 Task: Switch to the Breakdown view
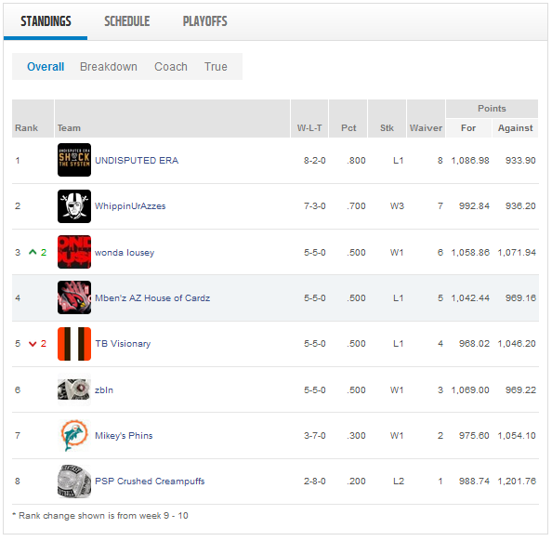coord(109,67)
